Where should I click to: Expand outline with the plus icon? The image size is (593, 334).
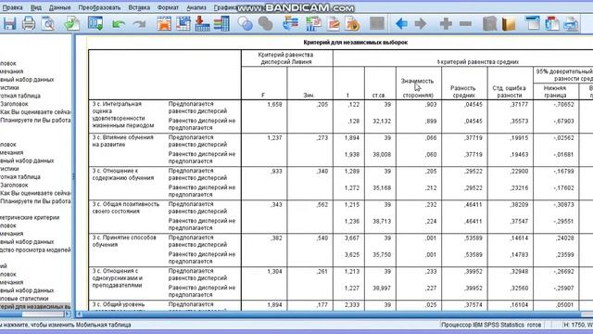click(x=446, y=24)
